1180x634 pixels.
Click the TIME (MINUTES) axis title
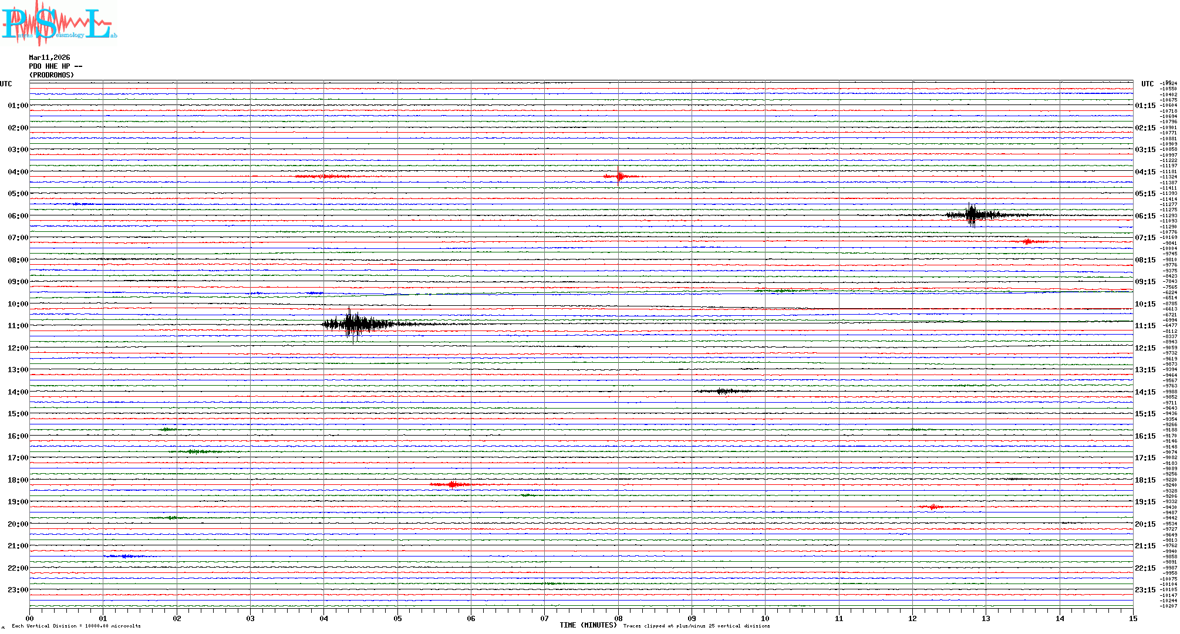click(x=588, y=625)
